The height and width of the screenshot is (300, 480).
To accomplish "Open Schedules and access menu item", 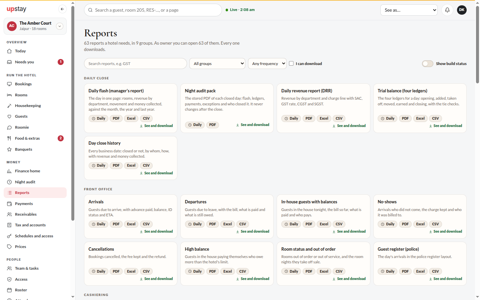I will (35, 236).
